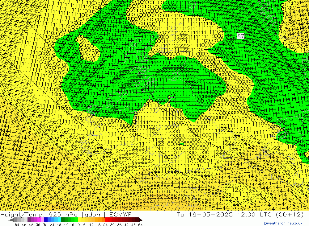Click the date 'Tu 18-03-2025' in the caption

(x=205, y=214)
